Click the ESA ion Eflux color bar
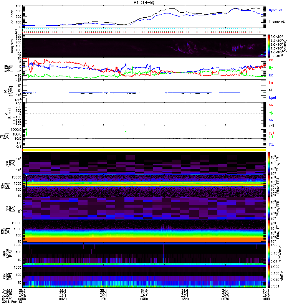The image size is (288, 307). tap(269, 186)
